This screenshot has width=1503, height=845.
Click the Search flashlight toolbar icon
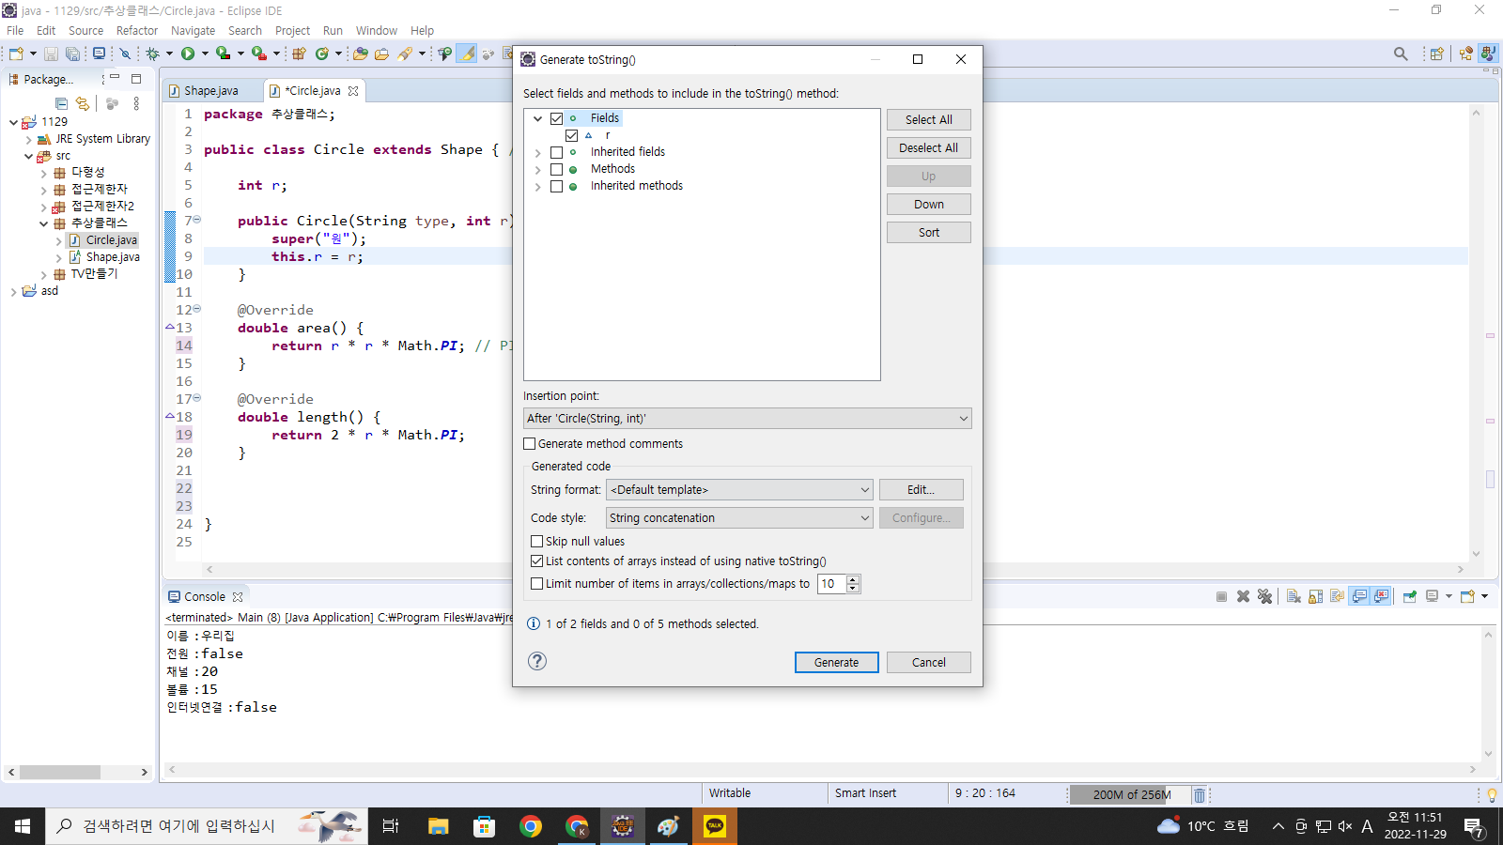[x=405, y=54]
